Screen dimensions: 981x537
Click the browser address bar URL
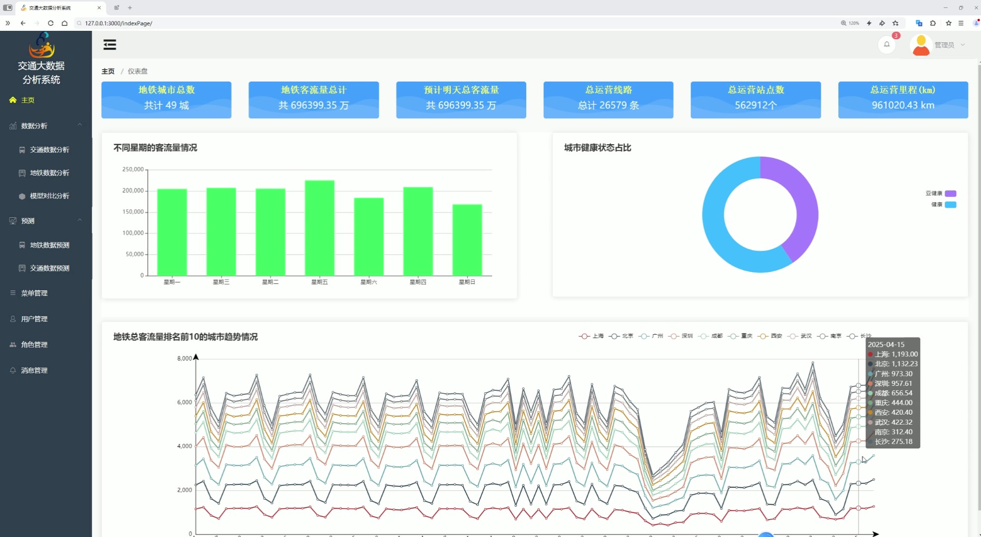click(118, 23)
